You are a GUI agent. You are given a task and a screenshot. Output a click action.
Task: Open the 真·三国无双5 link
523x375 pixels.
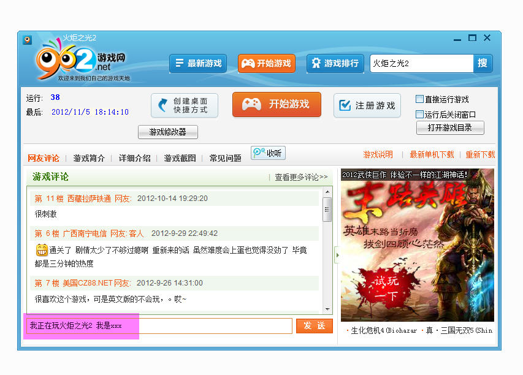[459, 331]
